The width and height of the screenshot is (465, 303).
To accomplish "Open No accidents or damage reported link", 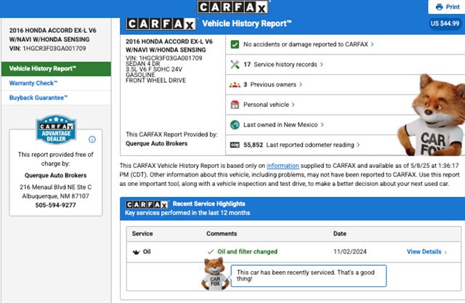I will 305,44.
